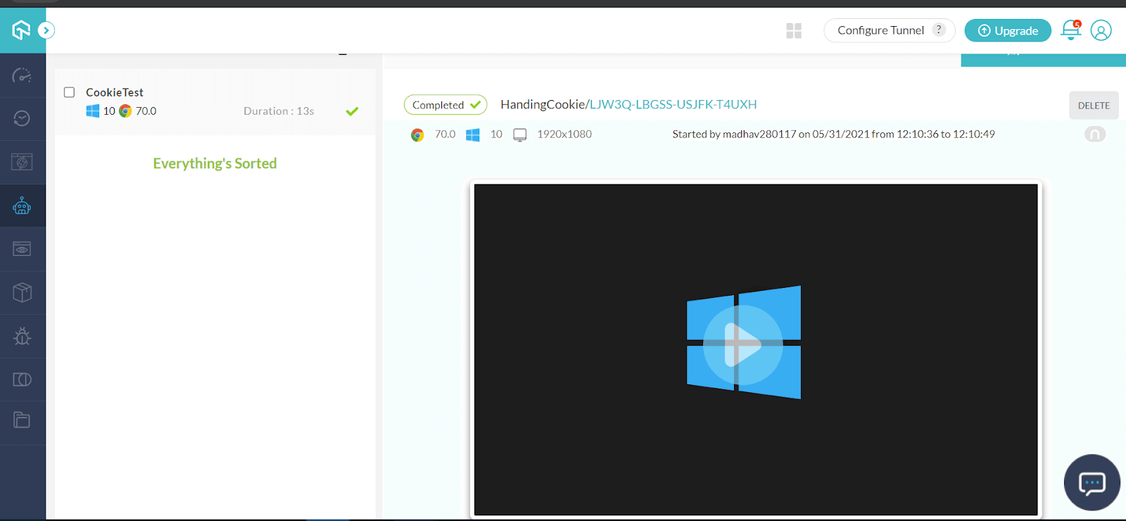Click the HandingCookie build name
The image size is (1126, 521).
(x=543, y=105)
